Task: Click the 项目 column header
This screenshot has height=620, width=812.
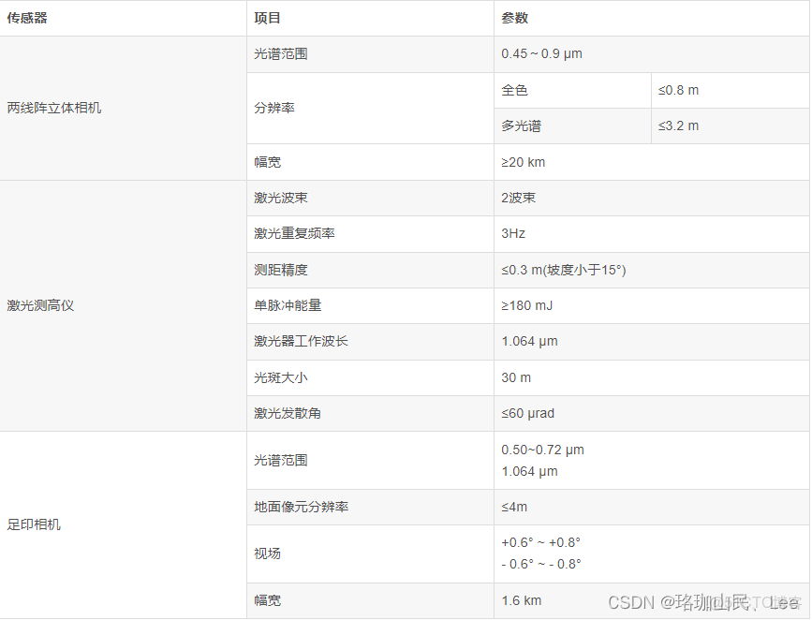Action: point(266,18)
